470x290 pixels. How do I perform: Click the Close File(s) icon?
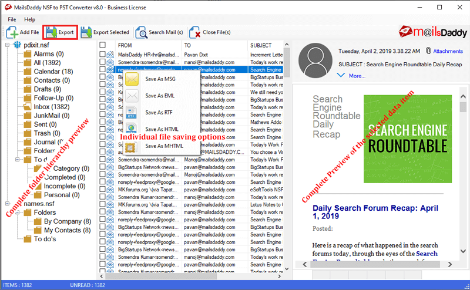(x=195, y=32)
